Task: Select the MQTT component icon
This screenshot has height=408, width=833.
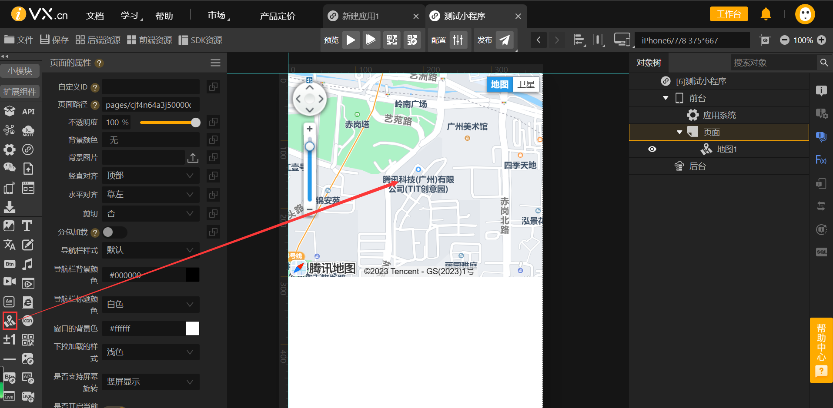Action: [28, 131]
